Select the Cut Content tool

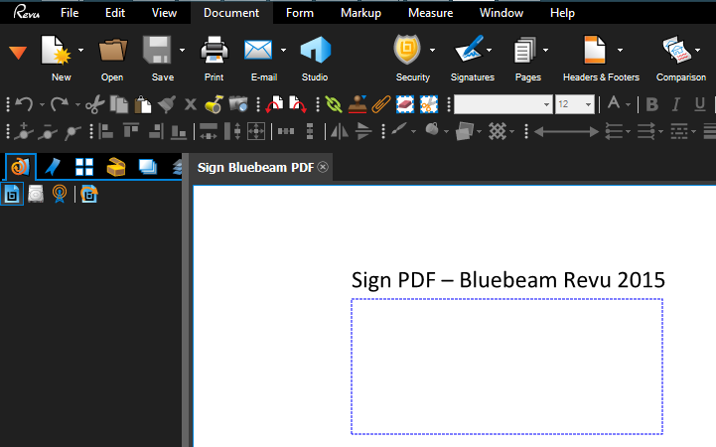pyautogui.click(x=429, y=104)
